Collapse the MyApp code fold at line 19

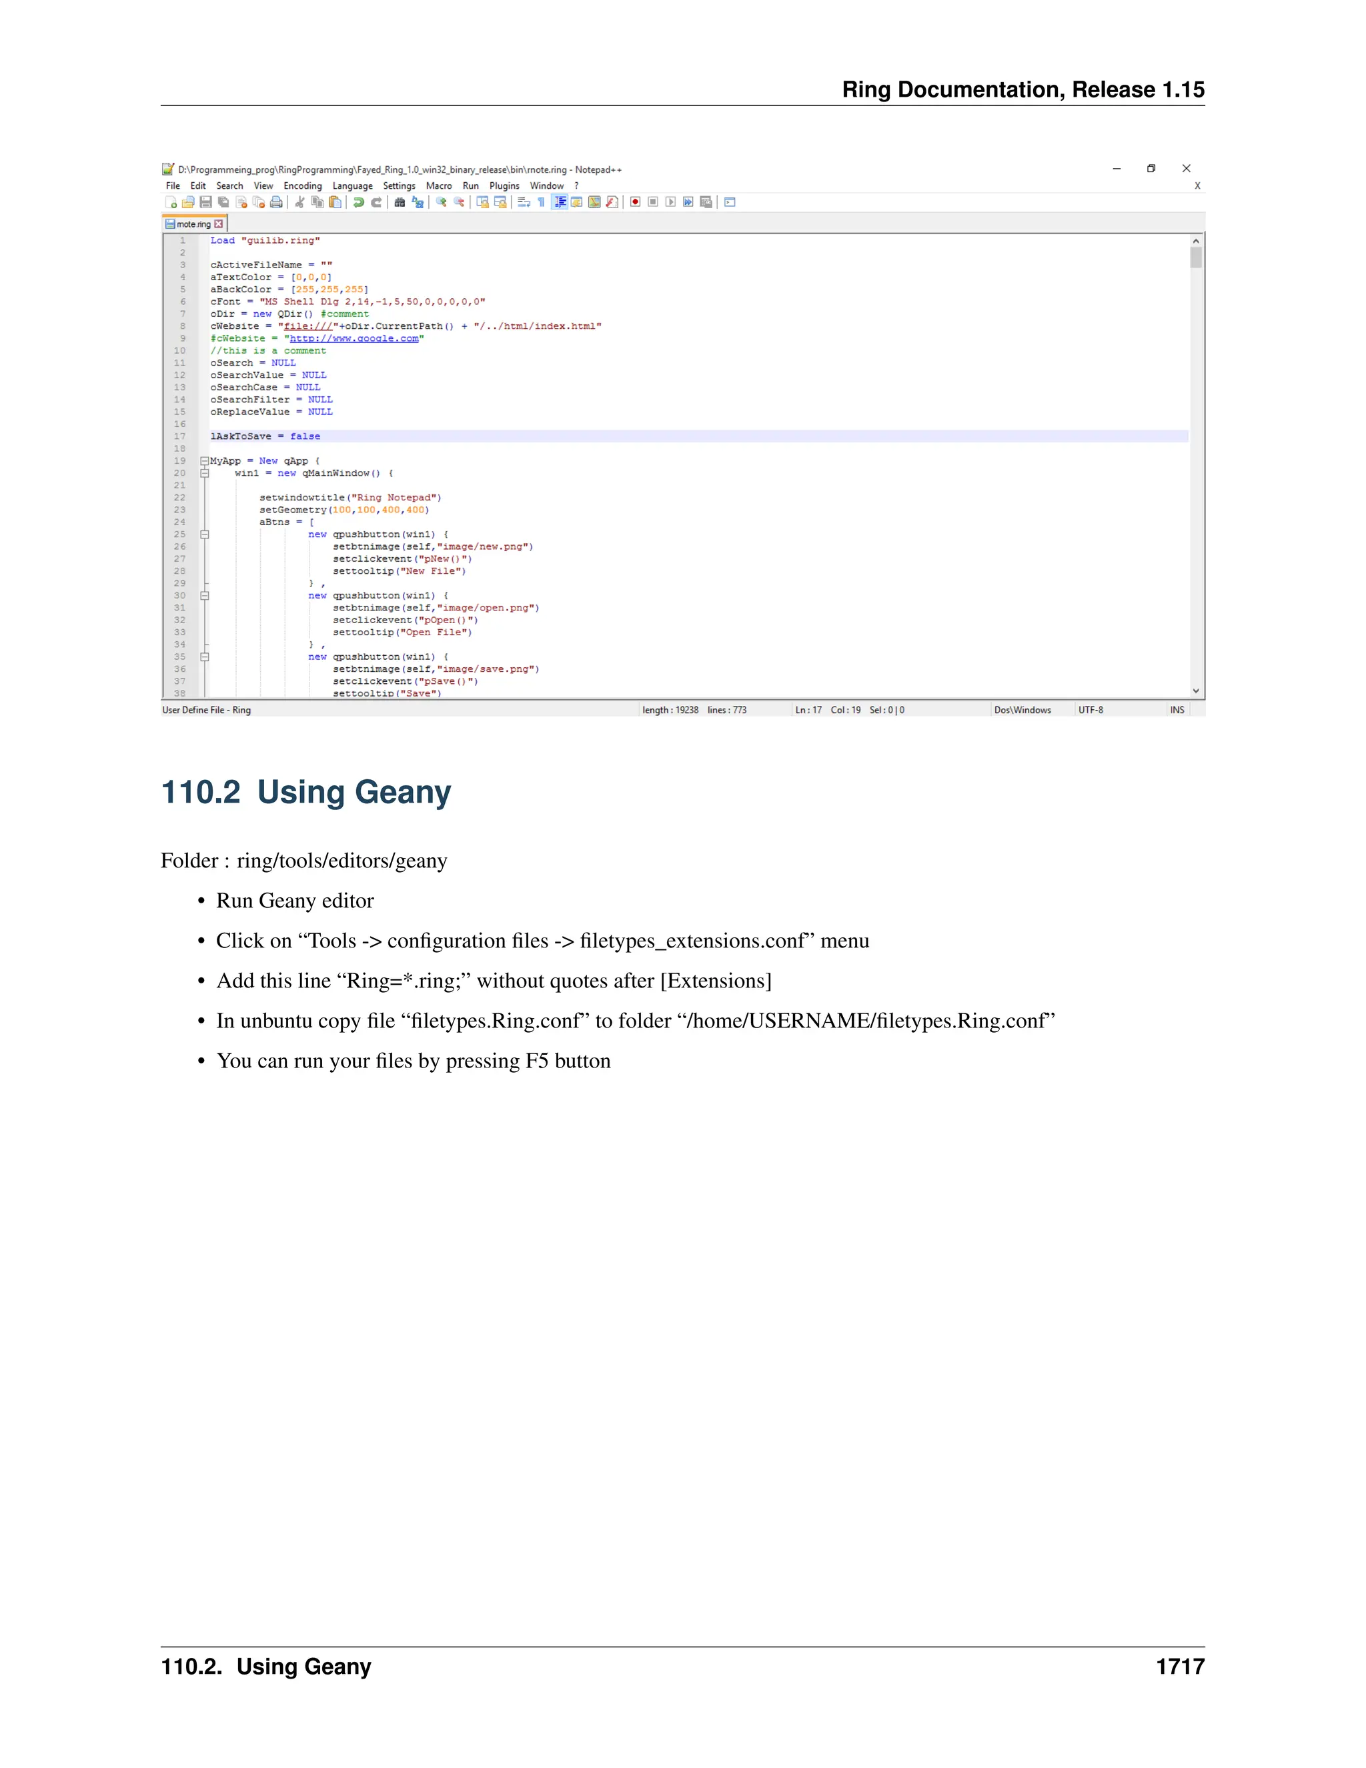pyautogui.click(x=205, y=462)
